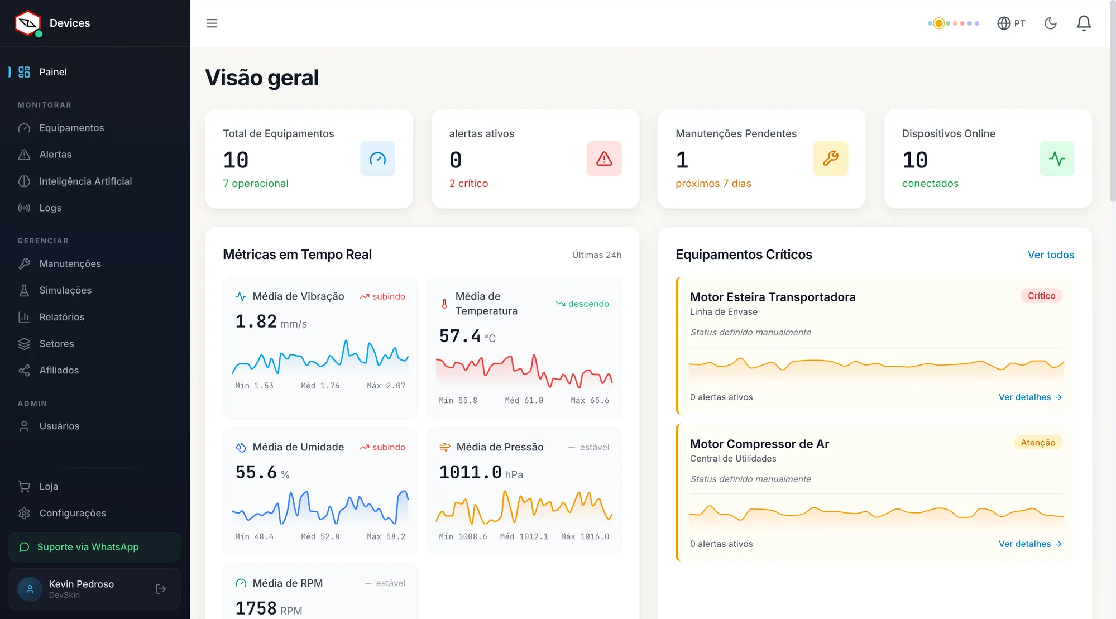Open Alertas from the sidebar
The width and height of the screenshot is (1116, 619).
pyautogui.click(x=95, y=155)
